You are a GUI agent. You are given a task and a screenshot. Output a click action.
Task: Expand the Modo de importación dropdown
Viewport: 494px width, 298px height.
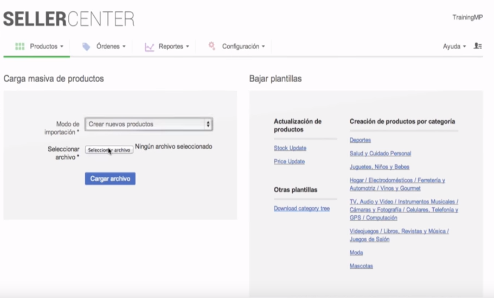(149, 124)
